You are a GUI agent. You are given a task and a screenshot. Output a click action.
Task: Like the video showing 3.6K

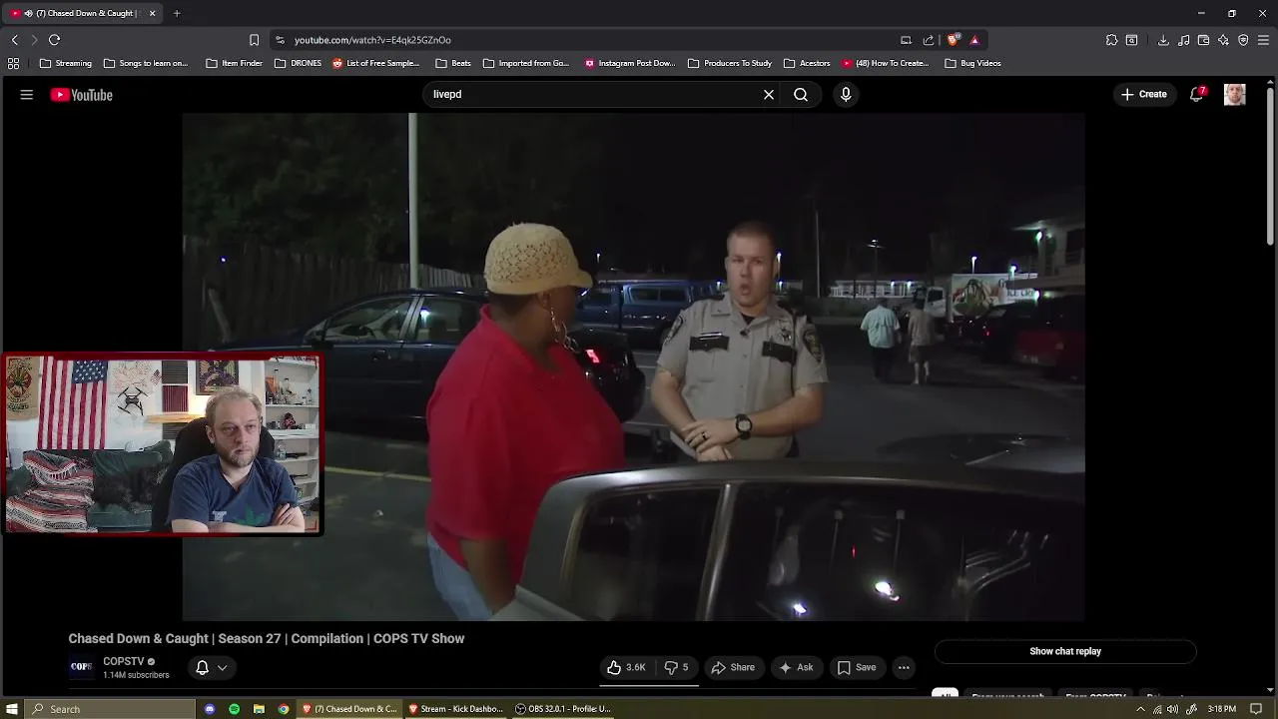626,667
